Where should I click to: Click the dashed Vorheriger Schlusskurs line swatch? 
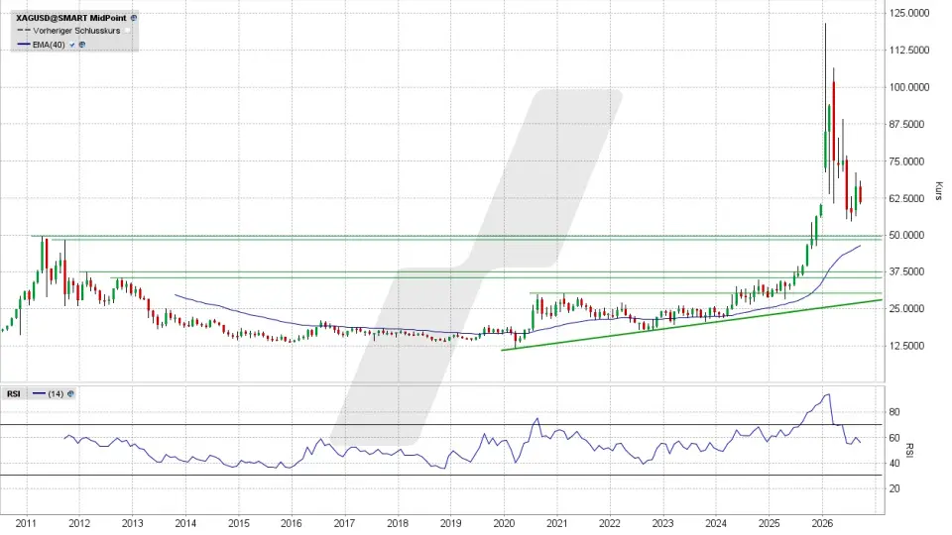click(24, 31)
